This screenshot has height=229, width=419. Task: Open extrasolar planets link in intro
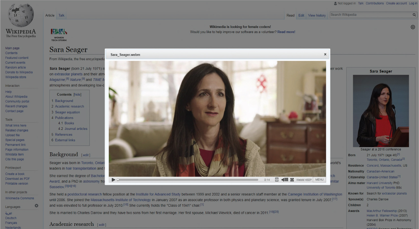[x=68, y=74]
